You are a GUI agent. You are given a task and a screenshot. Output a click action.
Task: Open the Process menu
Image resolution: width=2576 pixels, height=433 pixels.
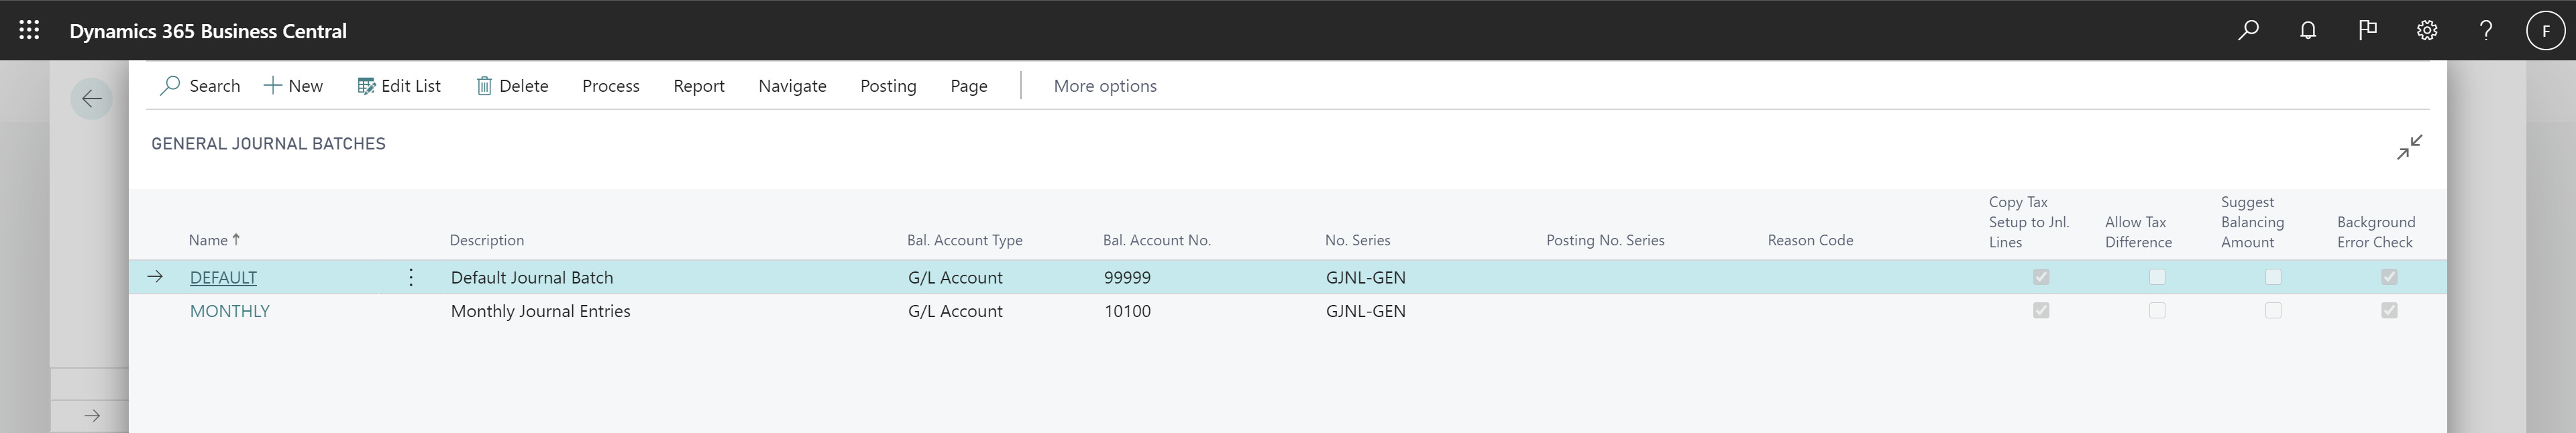[x=611, y=86]
